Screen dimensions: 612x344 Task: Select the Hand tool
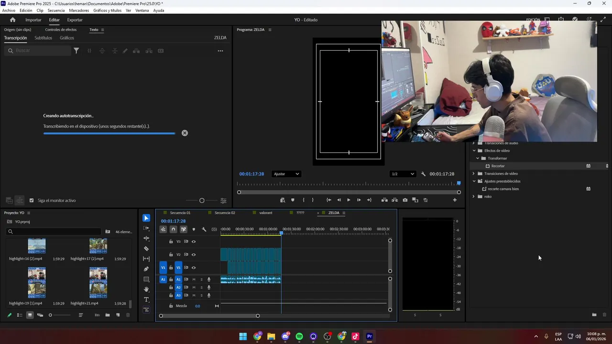(x=146, y=289)
